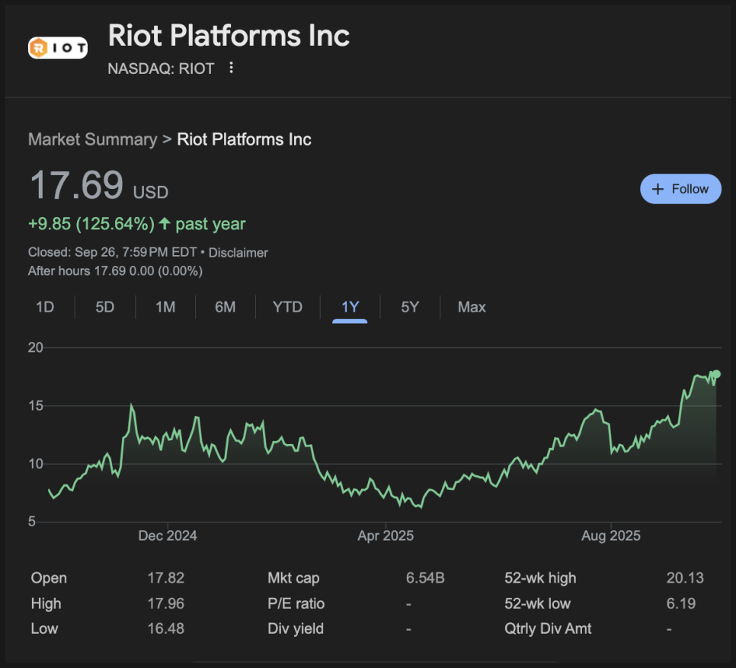This screenshot has height=668, width=736.
Task: Click the NASDAQ: RIOT ticker text
Action: 161,69
